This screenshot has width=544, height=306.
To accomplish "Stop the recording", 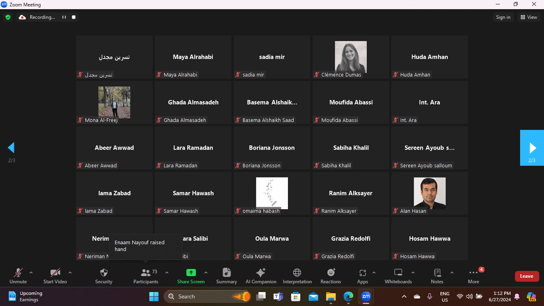I will click(74, 17).
